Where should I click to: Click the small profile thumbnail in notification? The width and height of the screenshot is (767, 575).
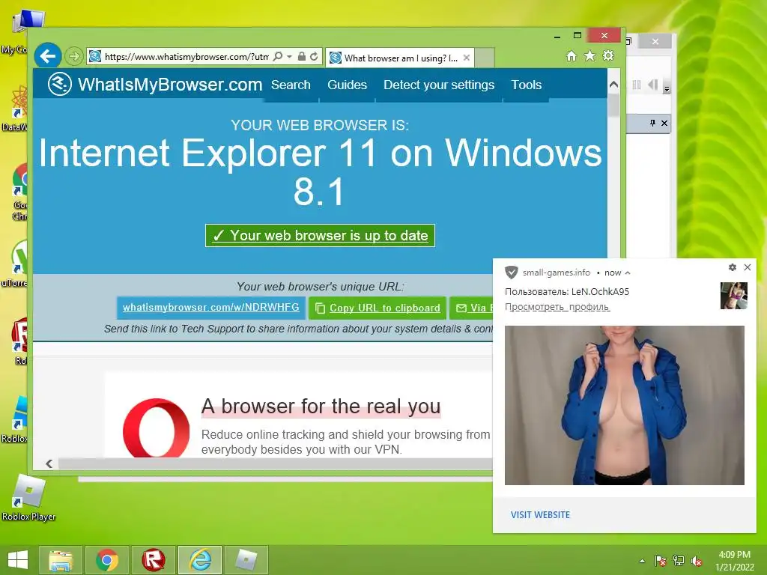tap(734, 295)
